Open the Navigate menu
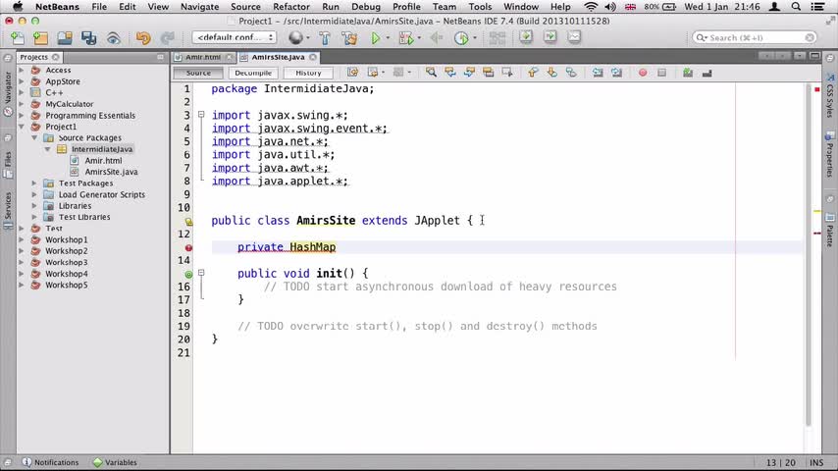This screenshot has height=471, width=838. (x=199, y=7)
